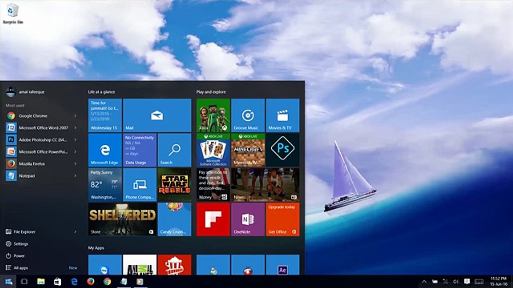
Task: Open File Explorer from the taskbar
Action: click(x=41, y=282)
